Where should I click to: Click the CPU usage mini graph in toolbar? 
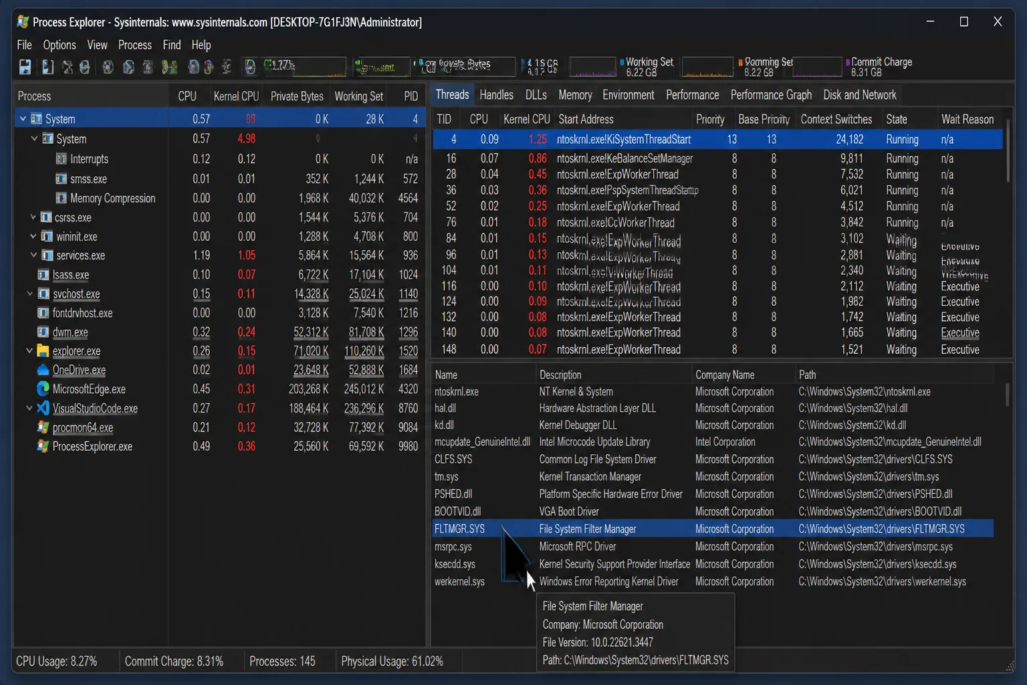pos(305,67)
